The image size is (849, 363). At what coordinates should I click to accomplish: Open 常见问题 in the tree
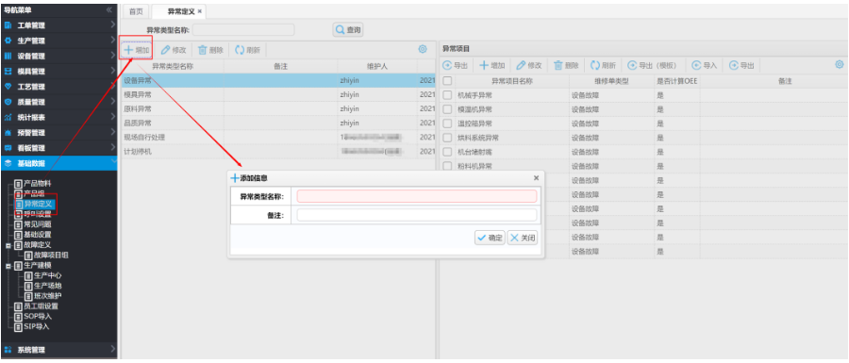tap(37, 224)
